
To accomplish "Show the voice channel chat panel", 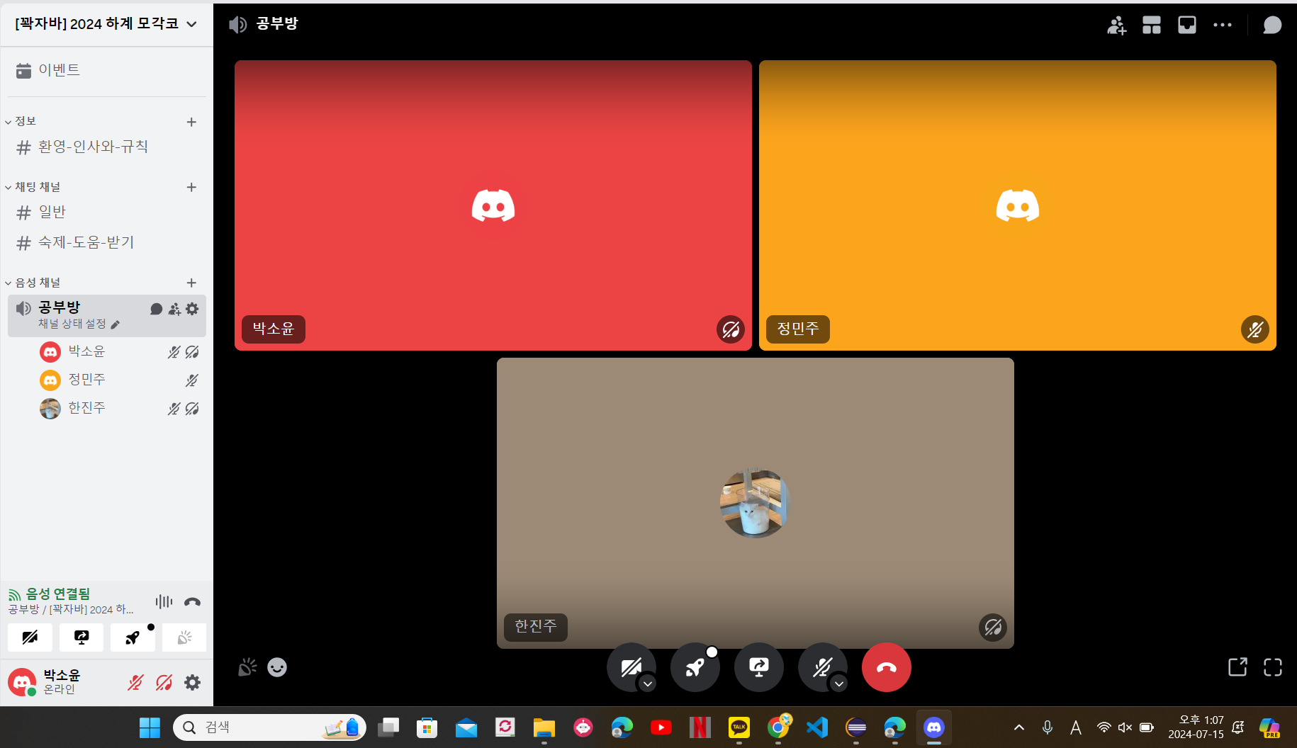I will [x=1272, y=25].
